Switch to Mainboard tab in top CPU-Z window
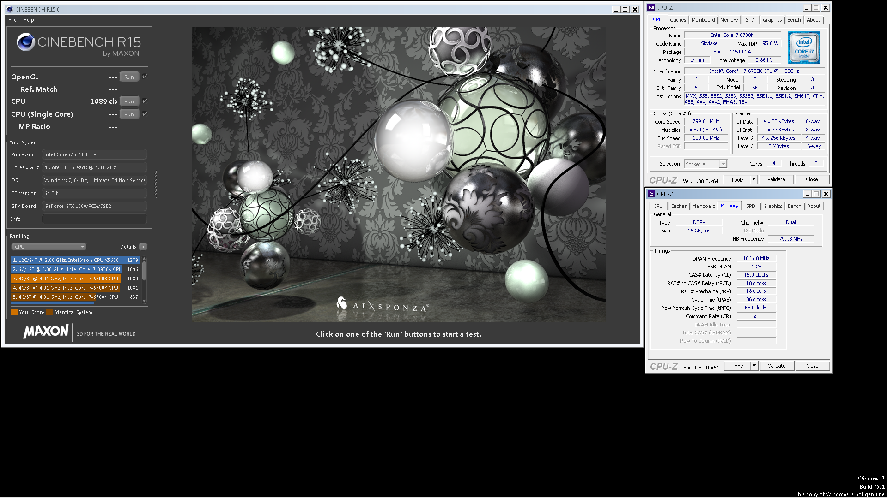This screenshot has width=887, height=498. (703, 20)
